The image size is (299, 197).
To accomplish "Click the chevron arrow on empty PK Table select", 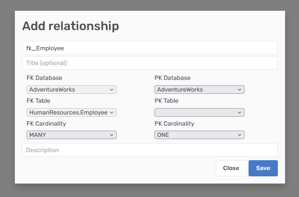I will (240, 112).
